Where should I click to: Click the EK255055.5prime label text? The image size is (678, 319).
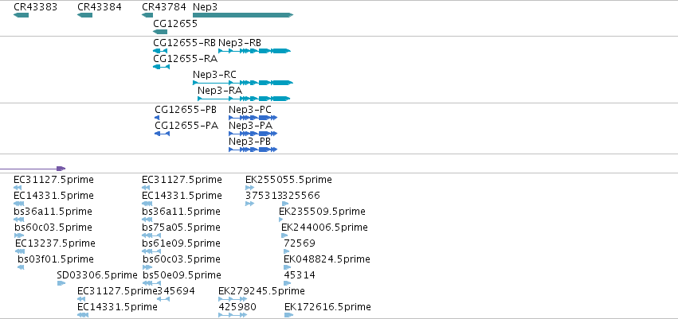click(288, 180)
